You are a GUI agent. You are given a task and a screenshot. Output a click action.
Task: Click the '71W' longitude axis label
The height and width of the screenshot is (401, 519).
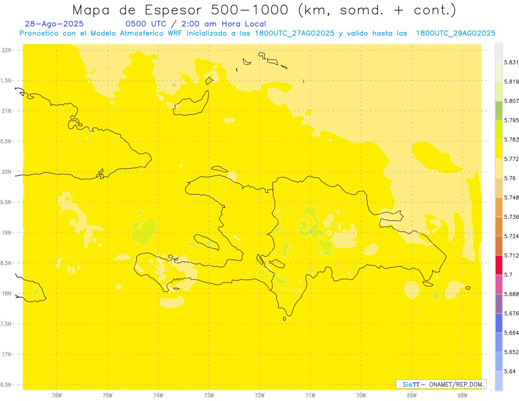pos(310,395)
